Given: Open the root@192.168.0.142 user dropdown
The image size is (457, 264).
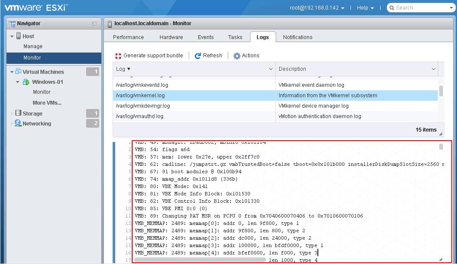Looking at the screenshot, I should point(317,8).
